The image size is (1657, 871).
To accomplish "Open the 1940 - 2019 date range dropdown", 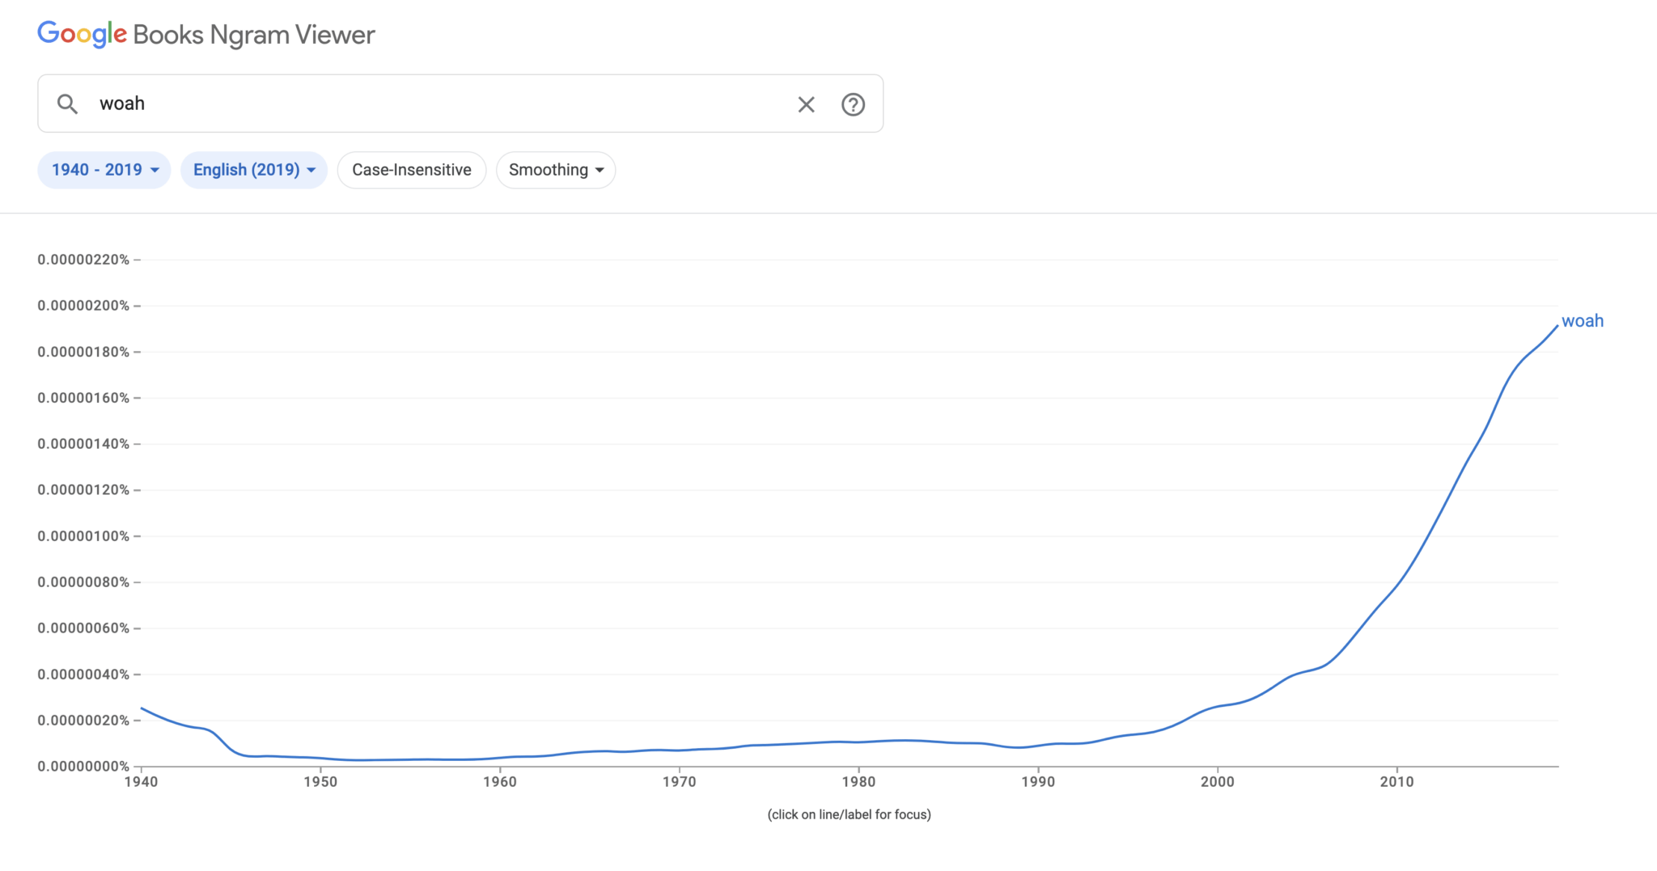I will click(x=104, y=170).
